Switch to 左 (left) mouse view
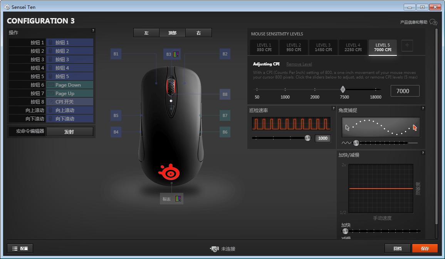Viewport: 445px width, 259px height. pyautogui.click(x=146, y=33)
